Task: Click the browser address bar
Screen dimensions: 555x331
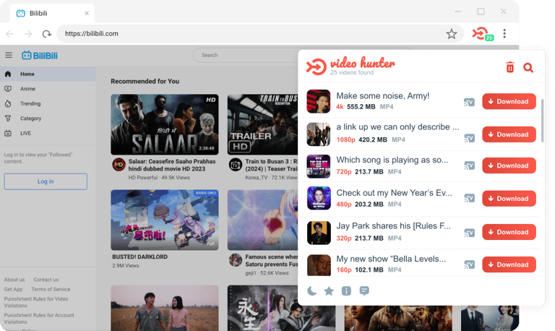Action: tap(260, 34)
